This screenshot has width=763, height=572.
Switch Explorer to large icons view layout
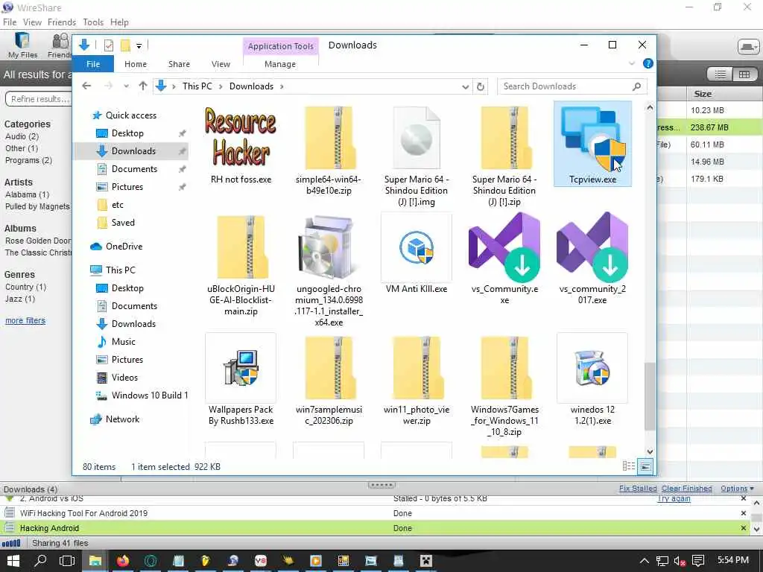click(x=645, y=466)
